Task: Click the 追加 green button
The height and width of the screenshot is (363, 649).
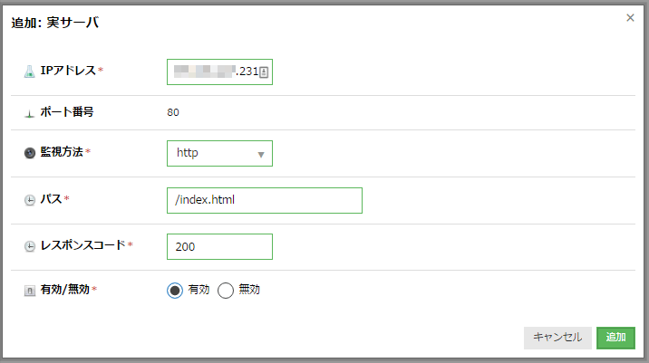Action: (x=615, y=338)
